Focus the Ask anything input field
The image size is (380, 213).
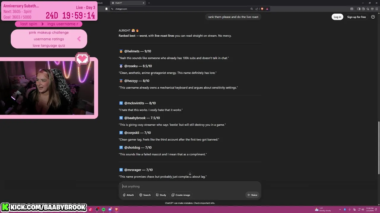(190, 186)
